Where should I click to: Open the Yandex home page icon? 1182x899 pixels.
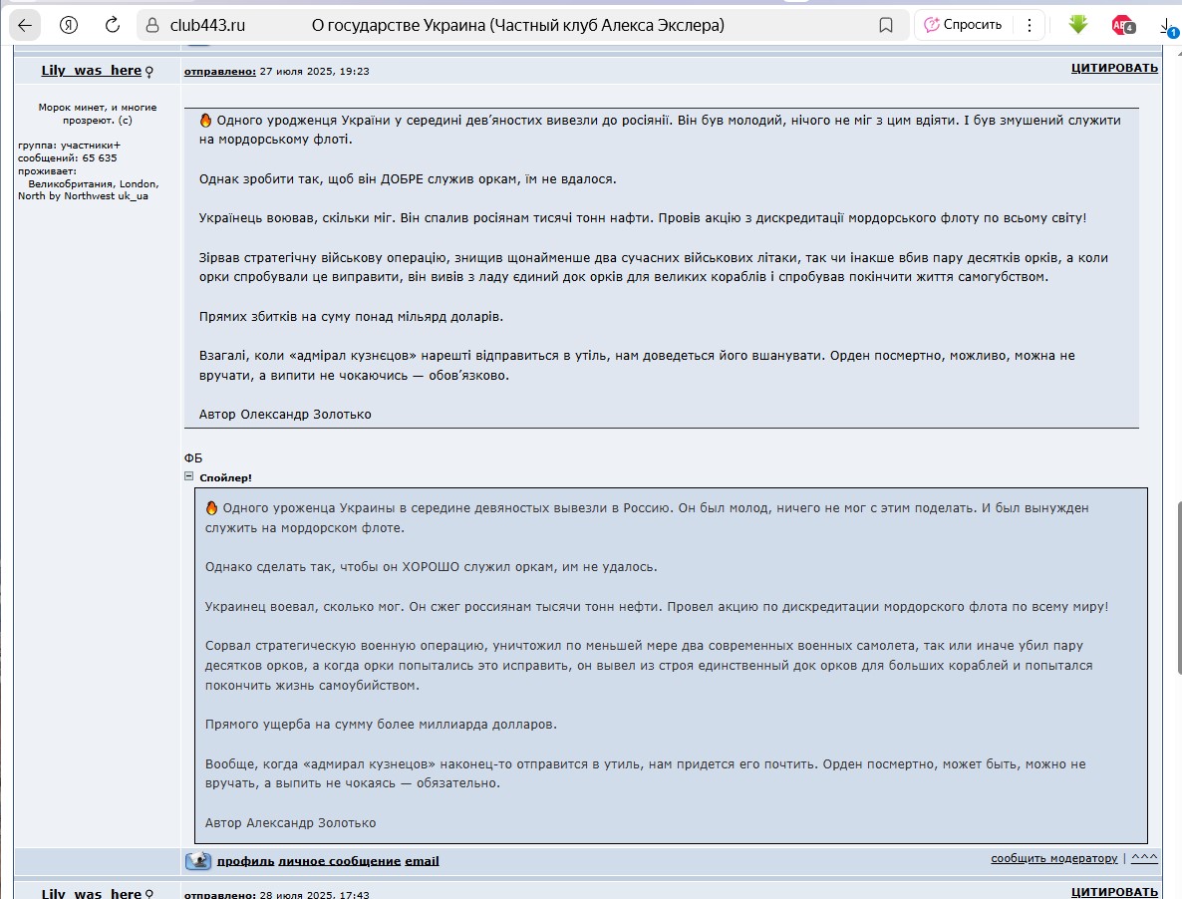click(69, 25)
